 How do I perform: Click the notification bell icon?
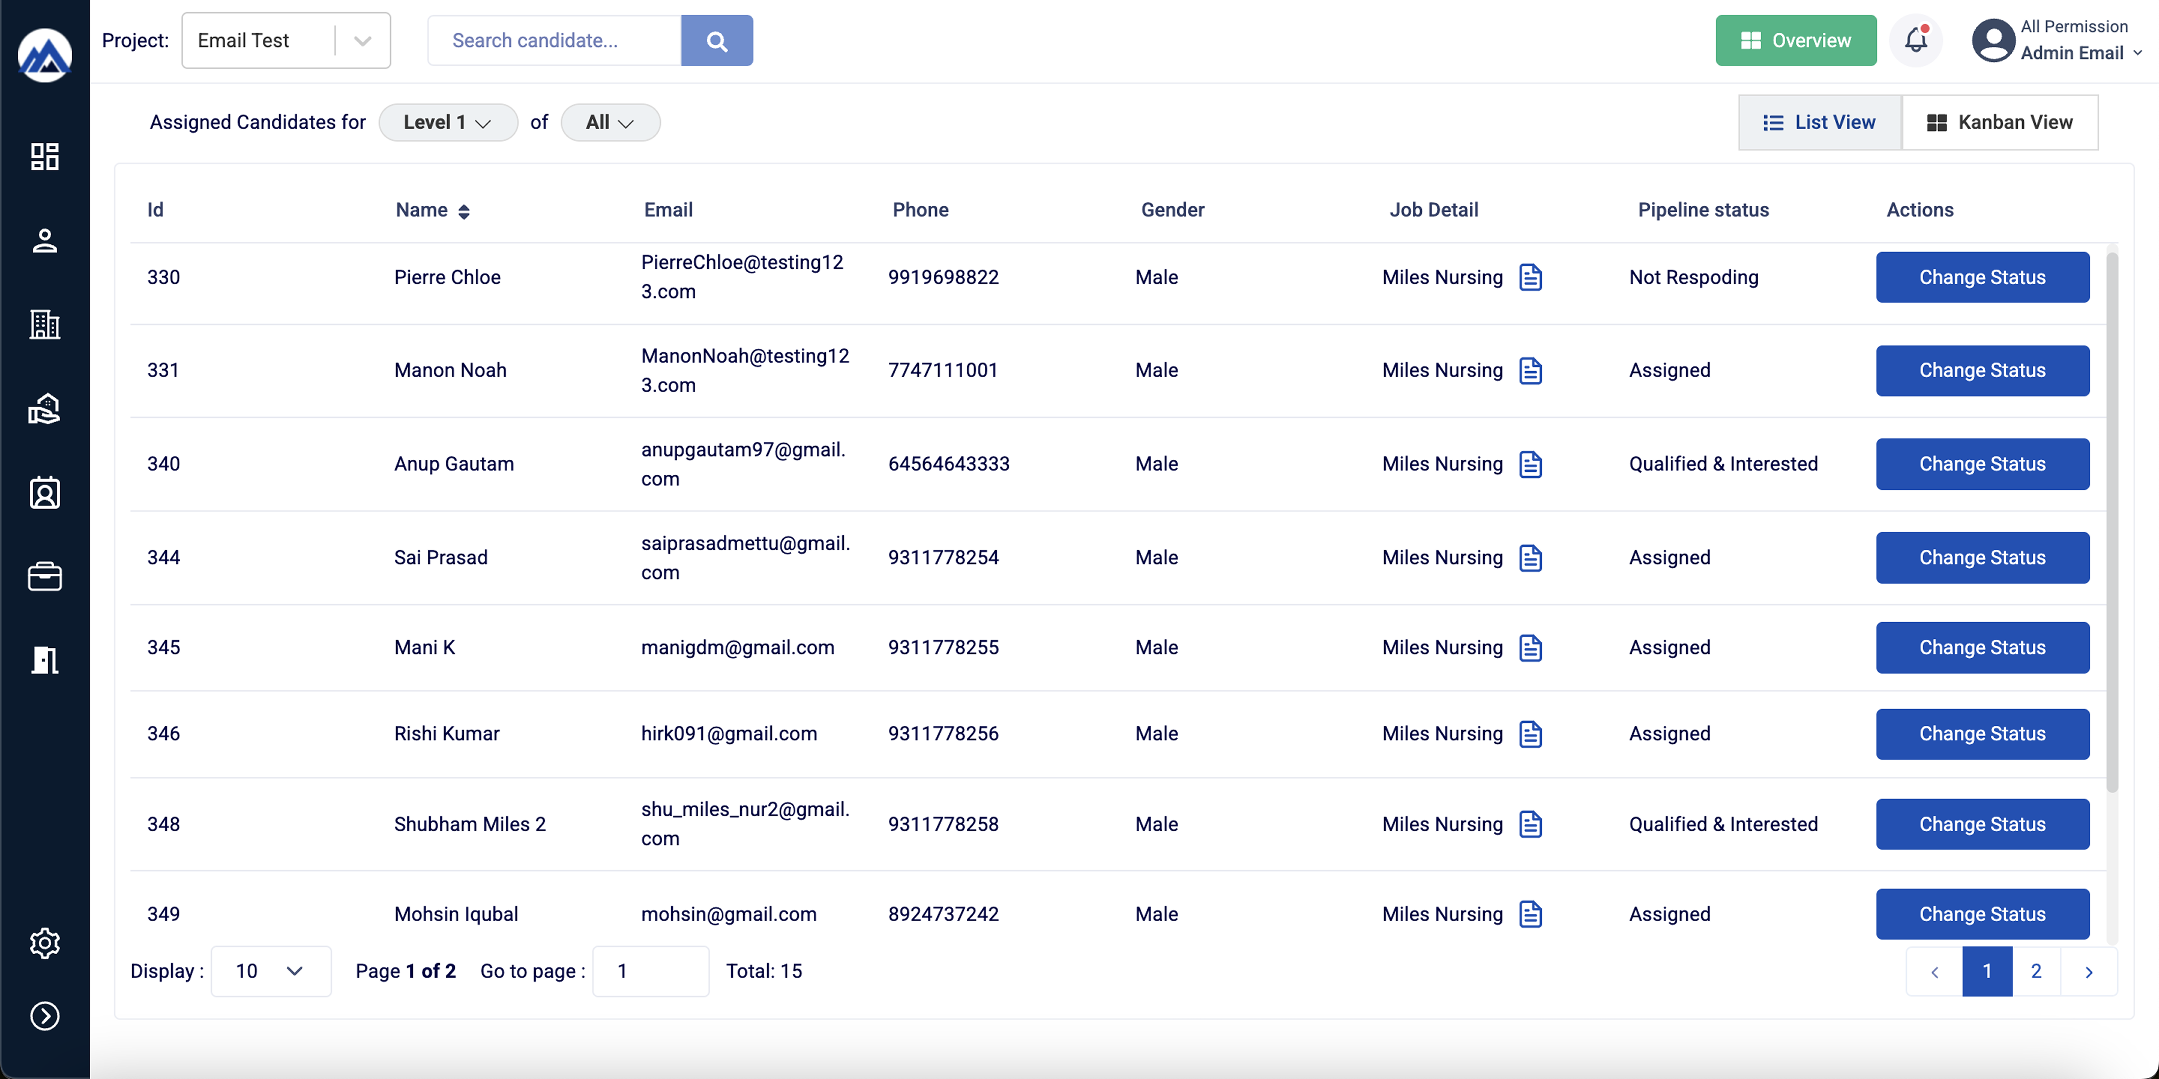click(1916, 40)
